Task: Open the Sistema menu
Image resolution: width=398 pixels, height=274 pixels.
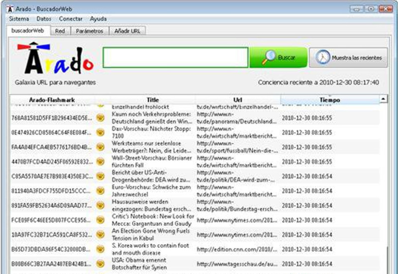Action: (19, 19)
